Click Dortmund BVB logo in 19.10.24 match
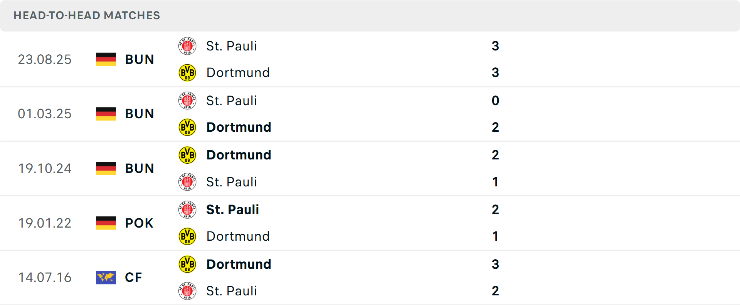 pyautogui.click(x=187, y=155)
